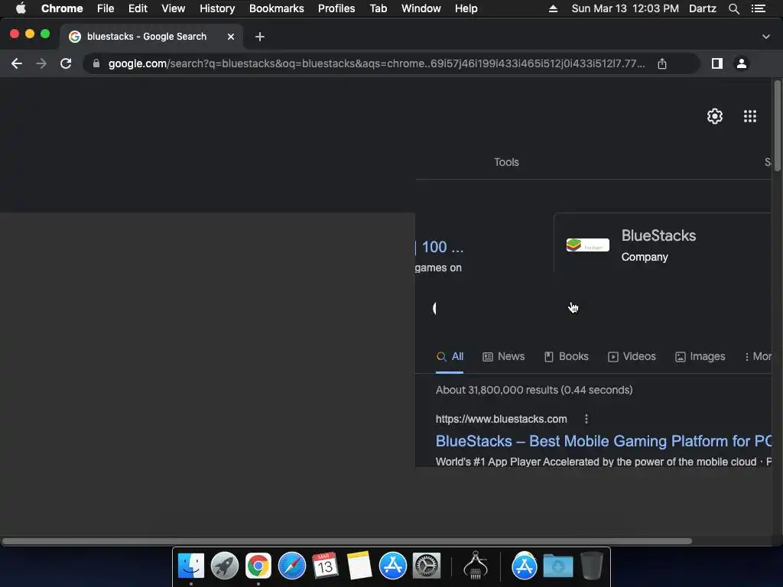Share this page icon in address bar
This screenshot has width=783, height=587.
coord(662,63)
